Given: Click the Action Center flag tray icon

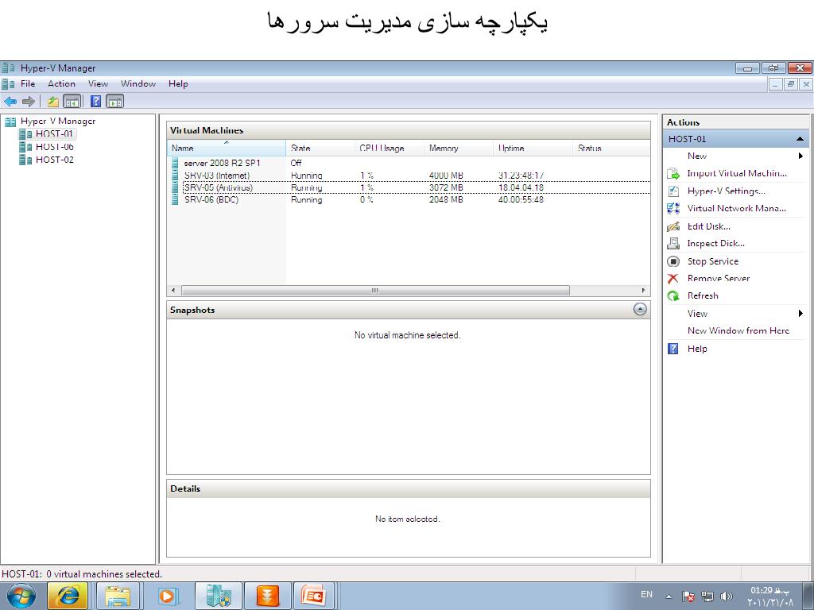Looking at the screenshot, I should [x=688, y=596].
